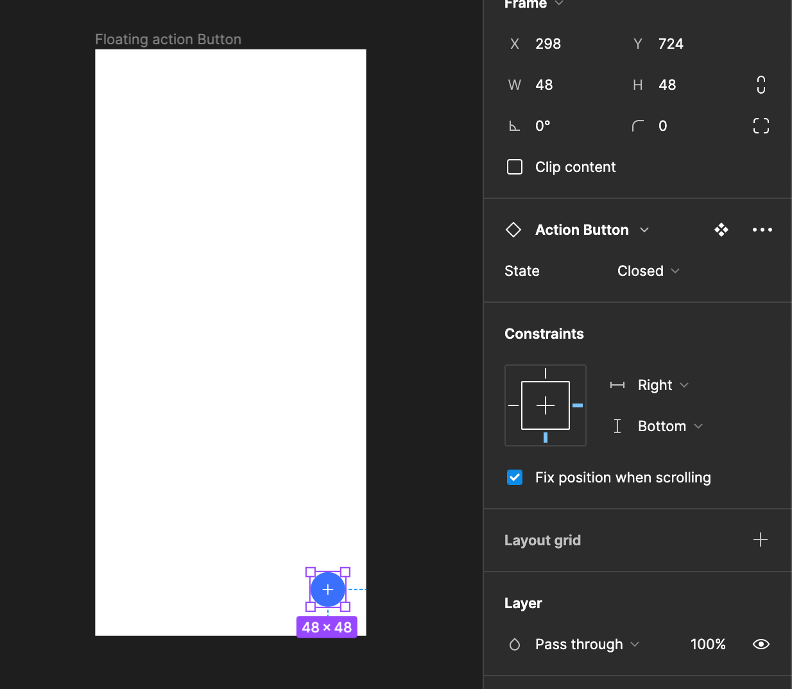
Task: Hide the layer using the eye toggle
Action: coord(761,644)
